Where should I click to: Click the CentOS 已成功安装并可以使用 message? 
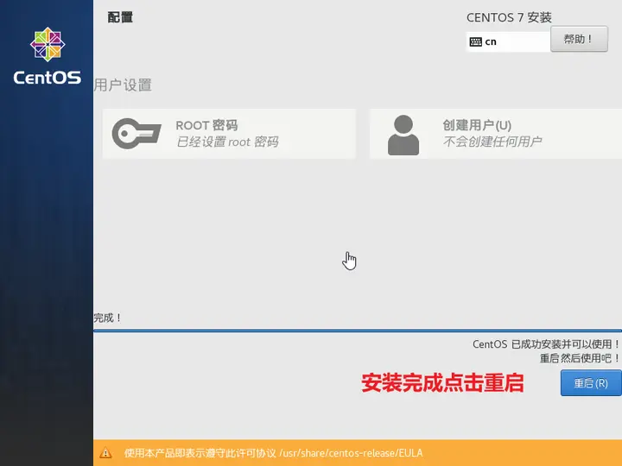[546, 344]
